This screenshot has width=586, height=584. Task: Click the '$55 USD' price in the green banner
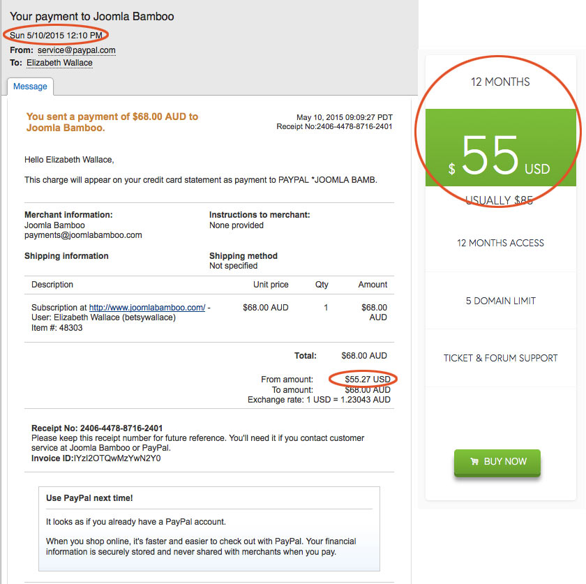pos(499,155)
